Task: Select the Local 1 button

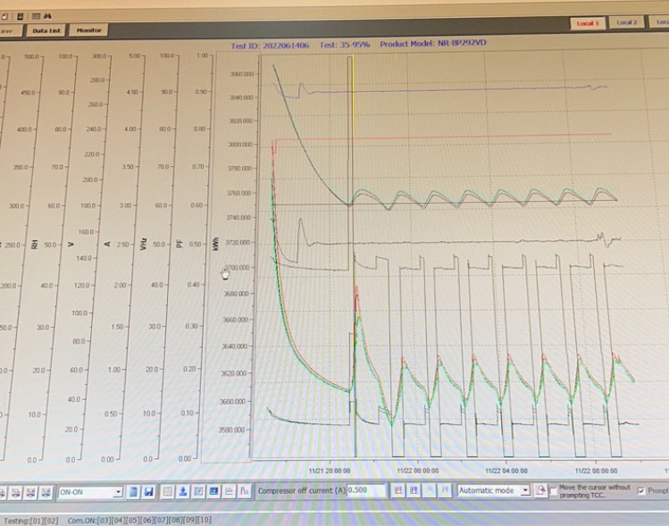Action: [589, 22]
